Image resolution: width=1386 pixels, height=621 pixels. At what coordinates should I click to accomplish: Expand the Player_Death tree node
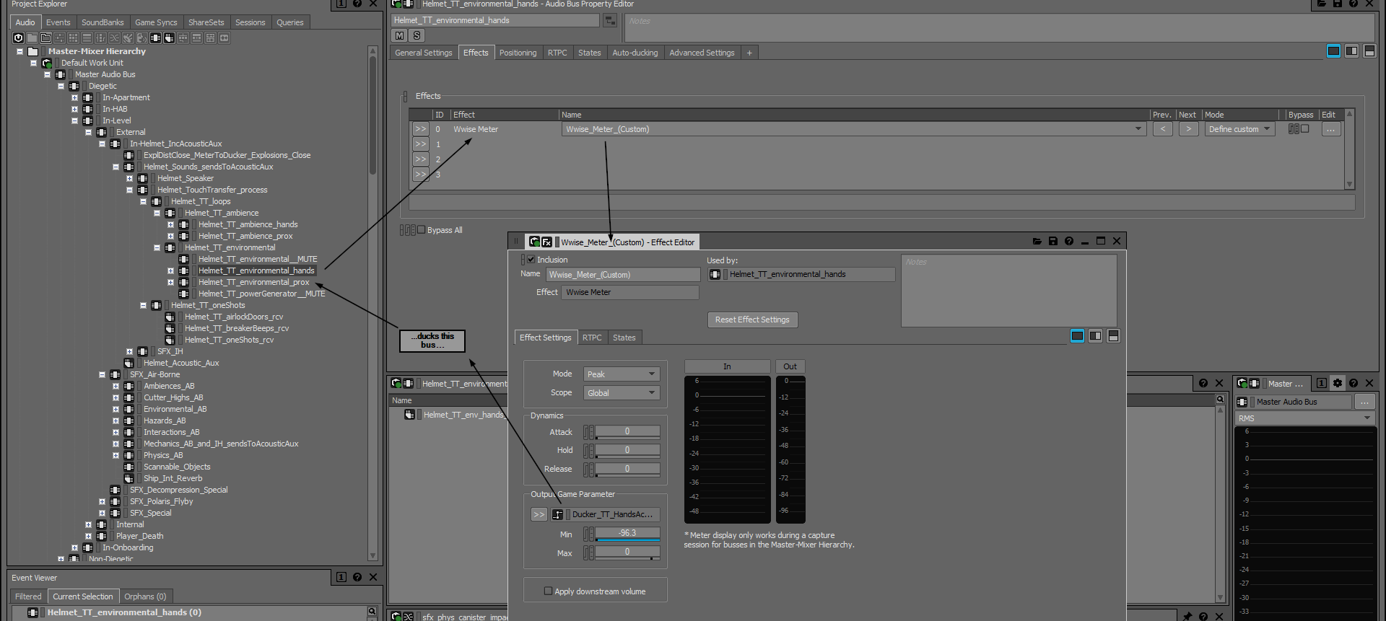pos(88,536)
